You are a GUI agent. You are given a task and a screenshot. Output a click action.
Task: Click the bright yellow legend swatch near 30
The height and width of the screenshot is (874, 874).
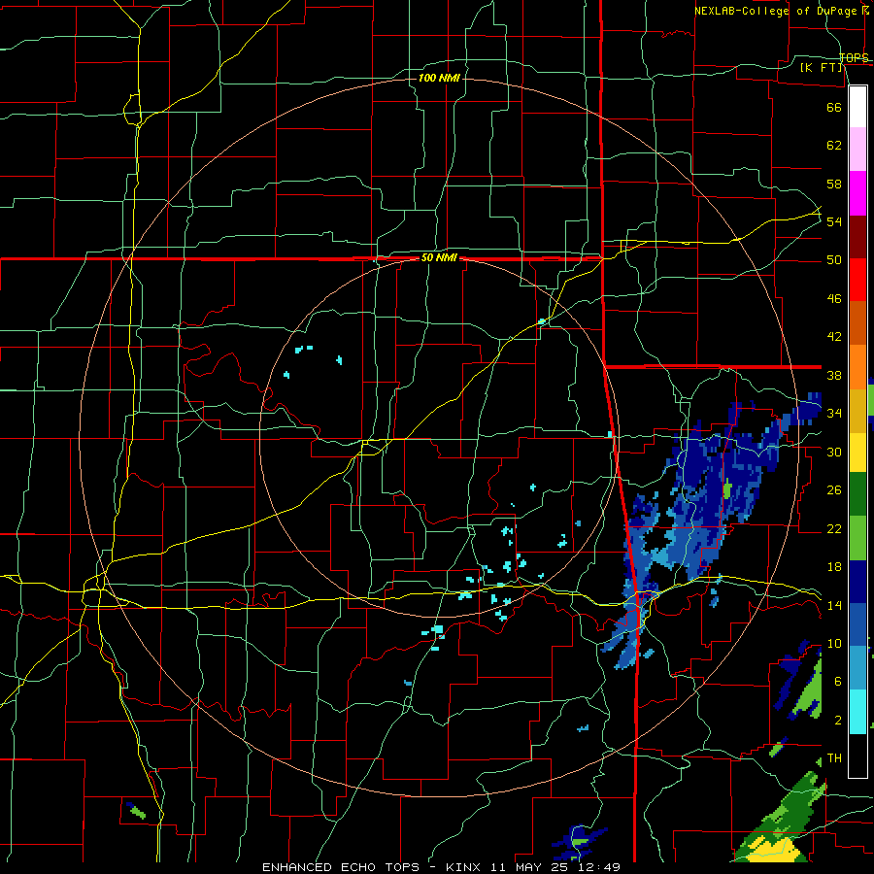[x=857, y=453]
